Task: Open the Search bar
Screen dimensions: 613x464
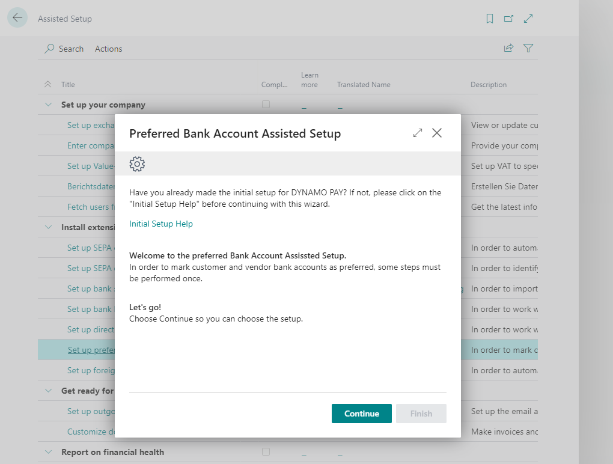Action: point(64,49)
